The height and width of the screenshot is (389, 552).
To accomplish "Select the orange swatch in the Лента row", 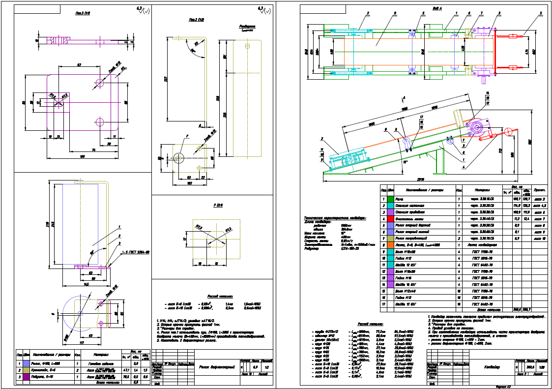I will (x=390, y=245).
